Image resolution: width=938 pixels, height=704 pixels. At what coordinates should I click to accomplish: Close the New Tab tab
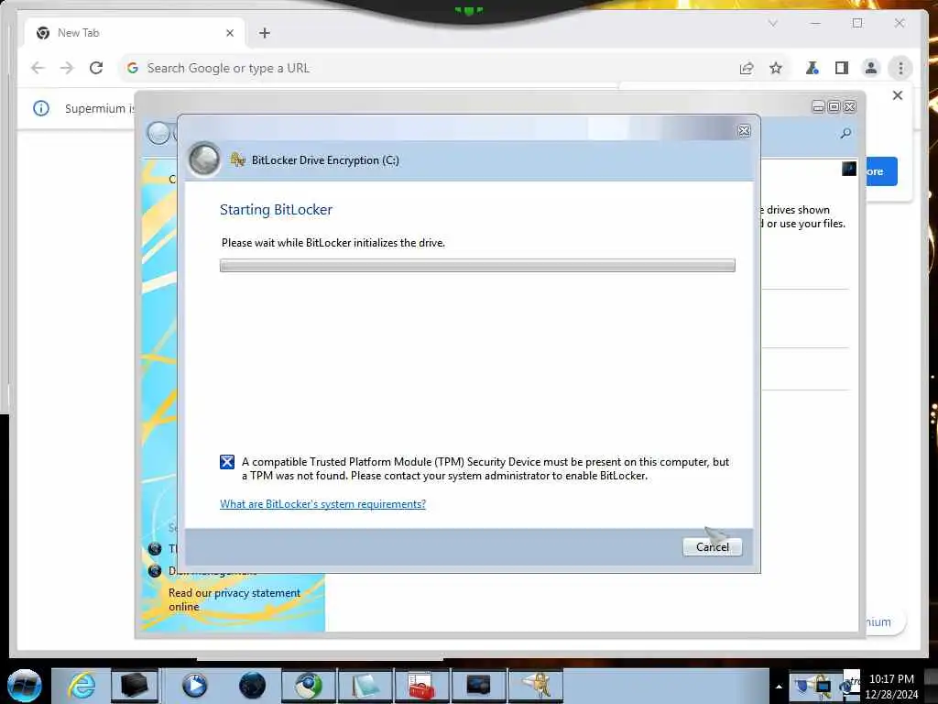[230, 33]
